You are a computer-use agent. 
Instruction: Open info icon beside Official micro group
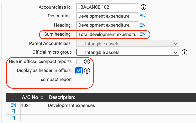184,52
